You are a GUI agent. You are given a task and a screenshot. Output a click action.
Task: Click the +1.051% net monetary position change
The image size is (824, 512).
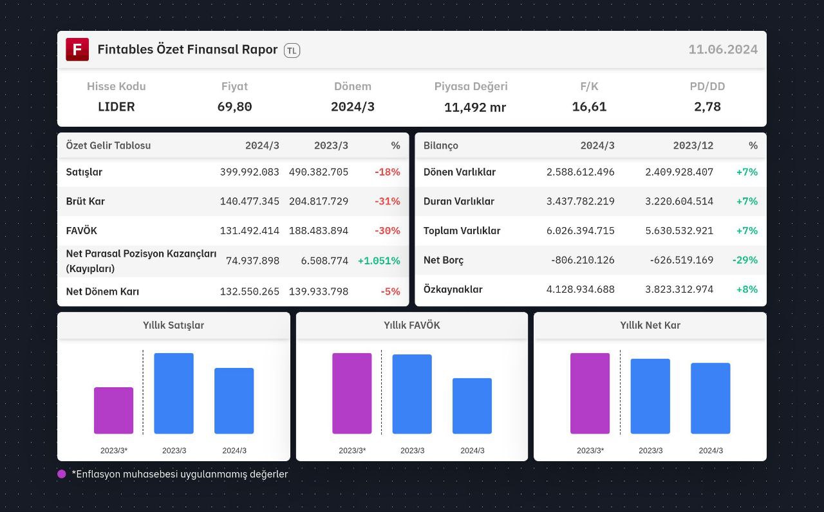[379, 261]
